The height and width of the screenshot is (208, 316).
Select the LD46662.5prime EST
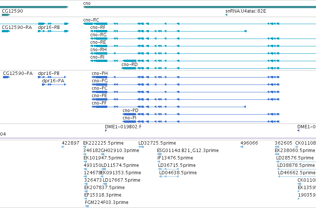[x=297, y=176]
